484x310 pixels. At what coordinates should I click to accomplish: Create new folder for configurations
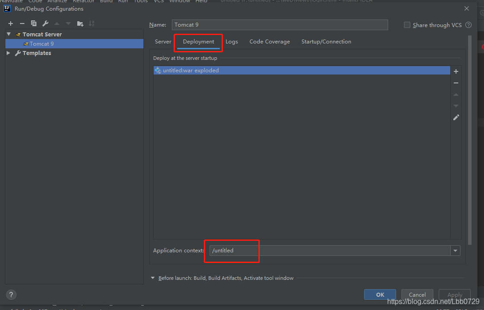pyautogui.click(x=80, y=24)
